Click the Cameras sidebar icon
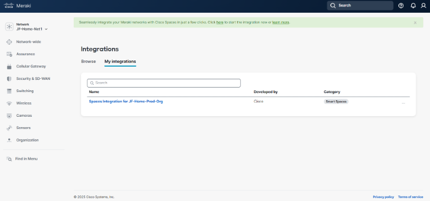430x201 pixels. (x=9, y=116)
